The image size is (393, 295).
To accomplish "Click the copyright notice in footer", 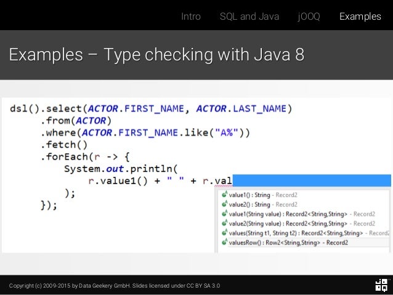I will (x=115, y=286).
